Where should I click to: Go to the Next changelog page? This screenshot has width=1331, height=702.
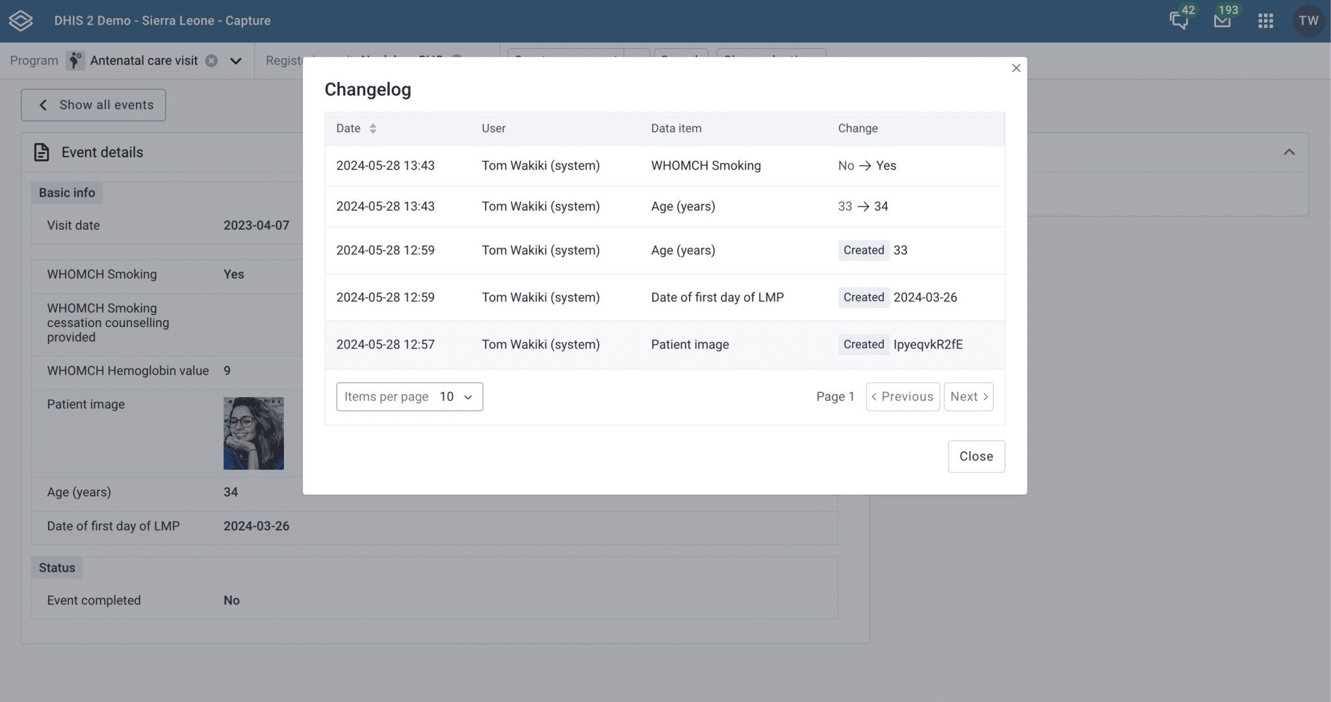point(968,396)
